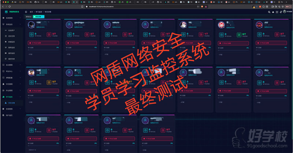Open the red cartoon fox avatar thumbnail

[221, 25]
